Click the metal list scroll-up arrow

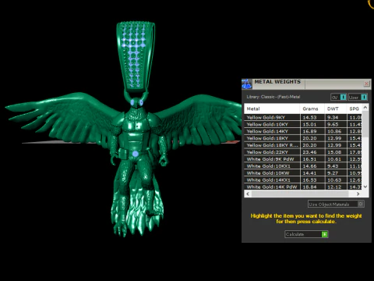coord(365,107)
